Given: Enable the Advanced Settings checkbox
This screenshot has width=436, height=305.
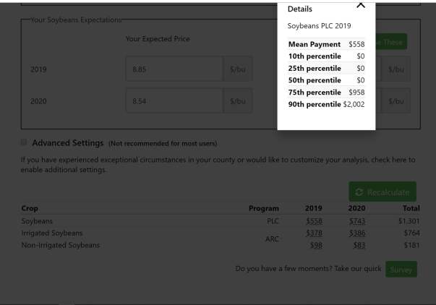Looking at the screenshot, I should click(25, 141).
